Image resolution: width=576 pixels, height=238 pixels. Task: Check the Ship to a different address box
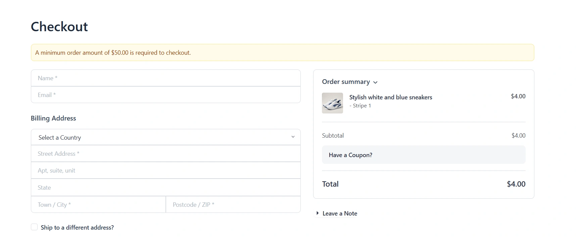click(x=34, y=227)
